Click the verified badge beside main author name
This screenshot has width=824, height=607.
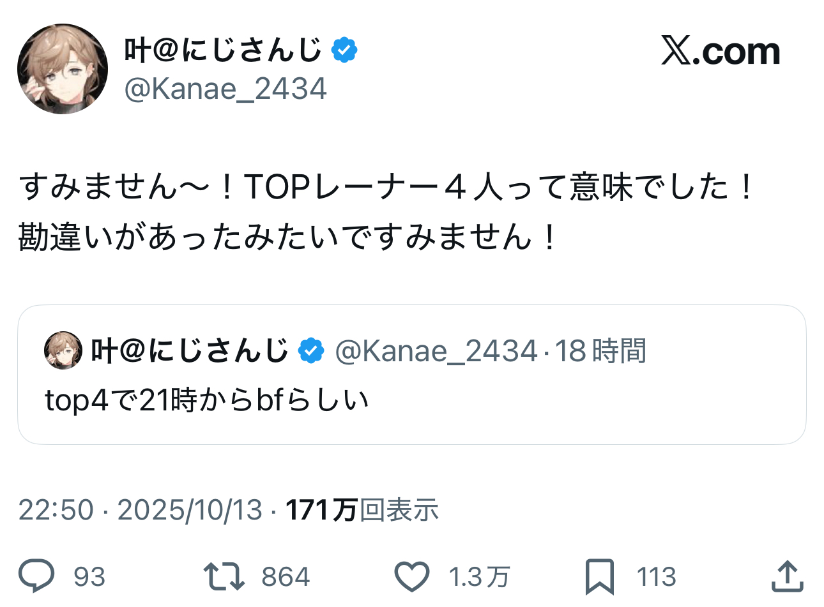(x=344, y=50)
